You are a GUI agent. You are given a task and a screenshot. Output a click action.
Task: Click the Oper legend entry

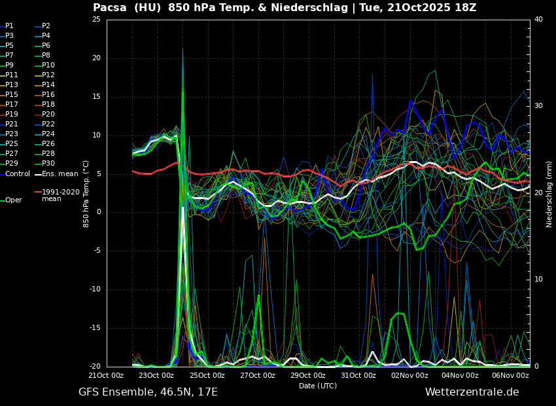click(x=13, y=200)
